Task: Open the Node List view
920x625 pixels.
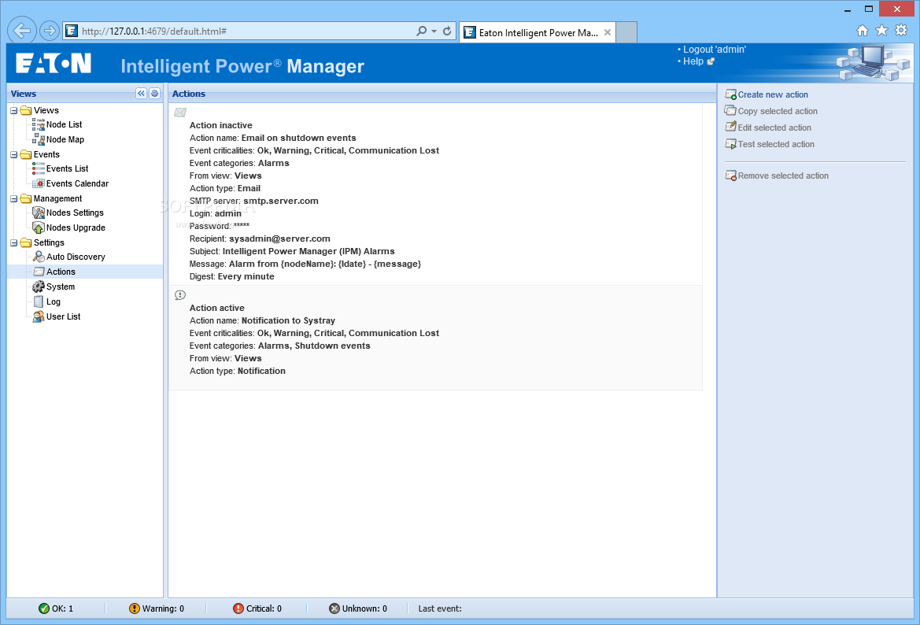Action: pos(64,124)
